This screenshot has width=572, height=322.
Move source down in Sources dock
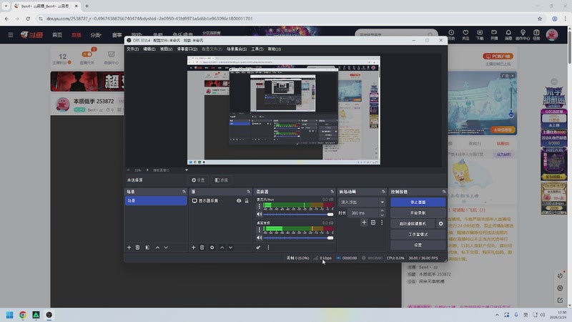click(x=230, y=248)
